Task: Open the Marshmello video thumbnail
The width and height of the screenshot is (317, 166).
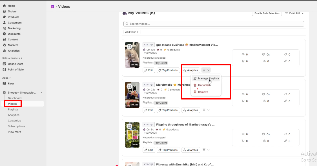Action: (132, 95)
